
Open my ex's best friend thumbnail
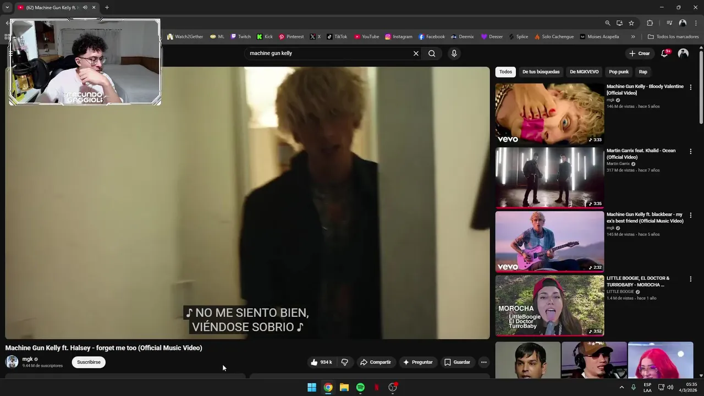pyautogui.click(x=549, y=241)
